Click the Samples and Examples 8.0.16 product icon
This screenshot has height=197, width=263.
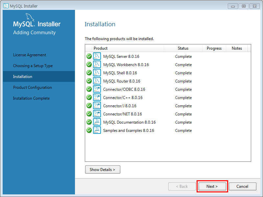[x=97, y=130]
